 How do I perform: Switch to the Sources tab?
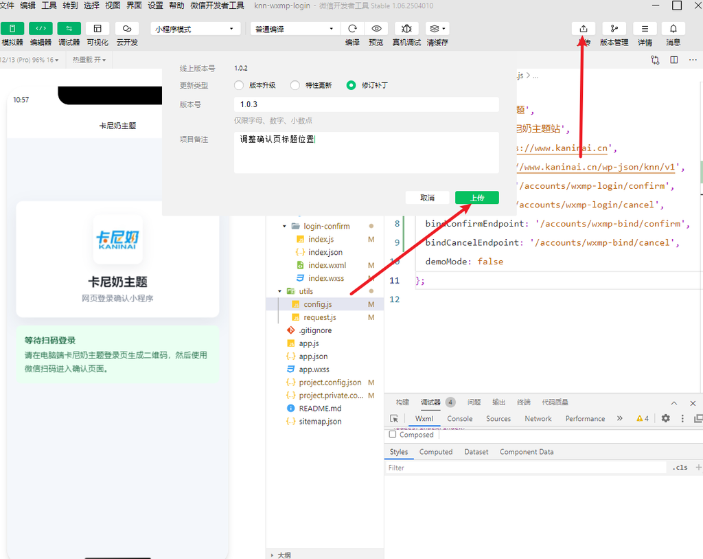point(498,418)
